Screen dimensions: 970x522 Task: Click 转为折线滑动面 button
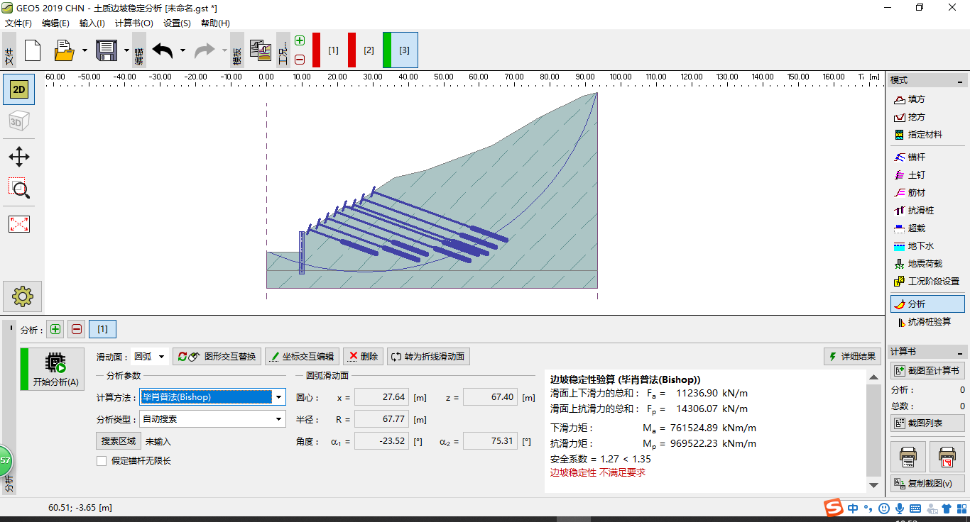(x=428, y=357)
